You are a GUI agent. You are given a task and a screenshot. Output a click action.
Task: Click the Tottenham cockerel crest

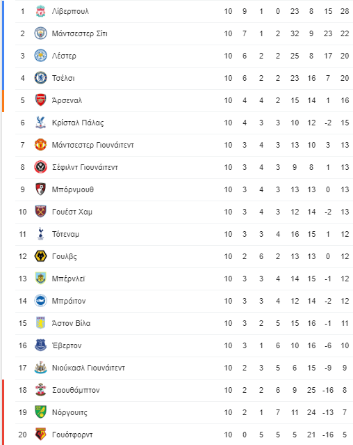[40, 234]
